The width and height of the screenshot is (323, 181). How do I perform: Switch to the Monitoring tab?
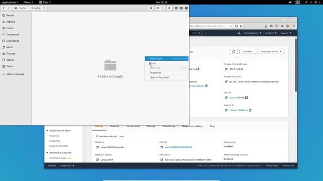pyautogui.click(x=169, y=126)
